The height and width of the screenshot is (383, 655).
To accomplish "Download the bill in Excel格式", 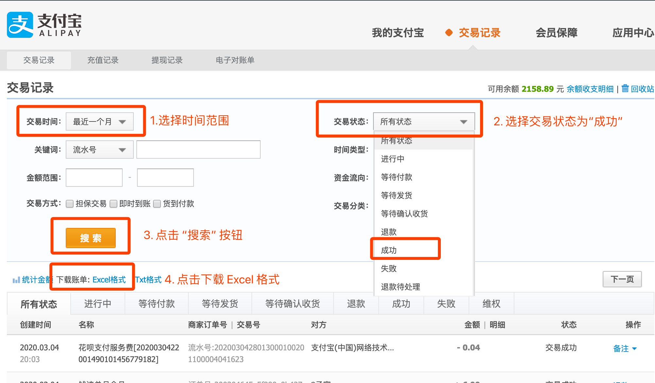I will tap(109, 280).
